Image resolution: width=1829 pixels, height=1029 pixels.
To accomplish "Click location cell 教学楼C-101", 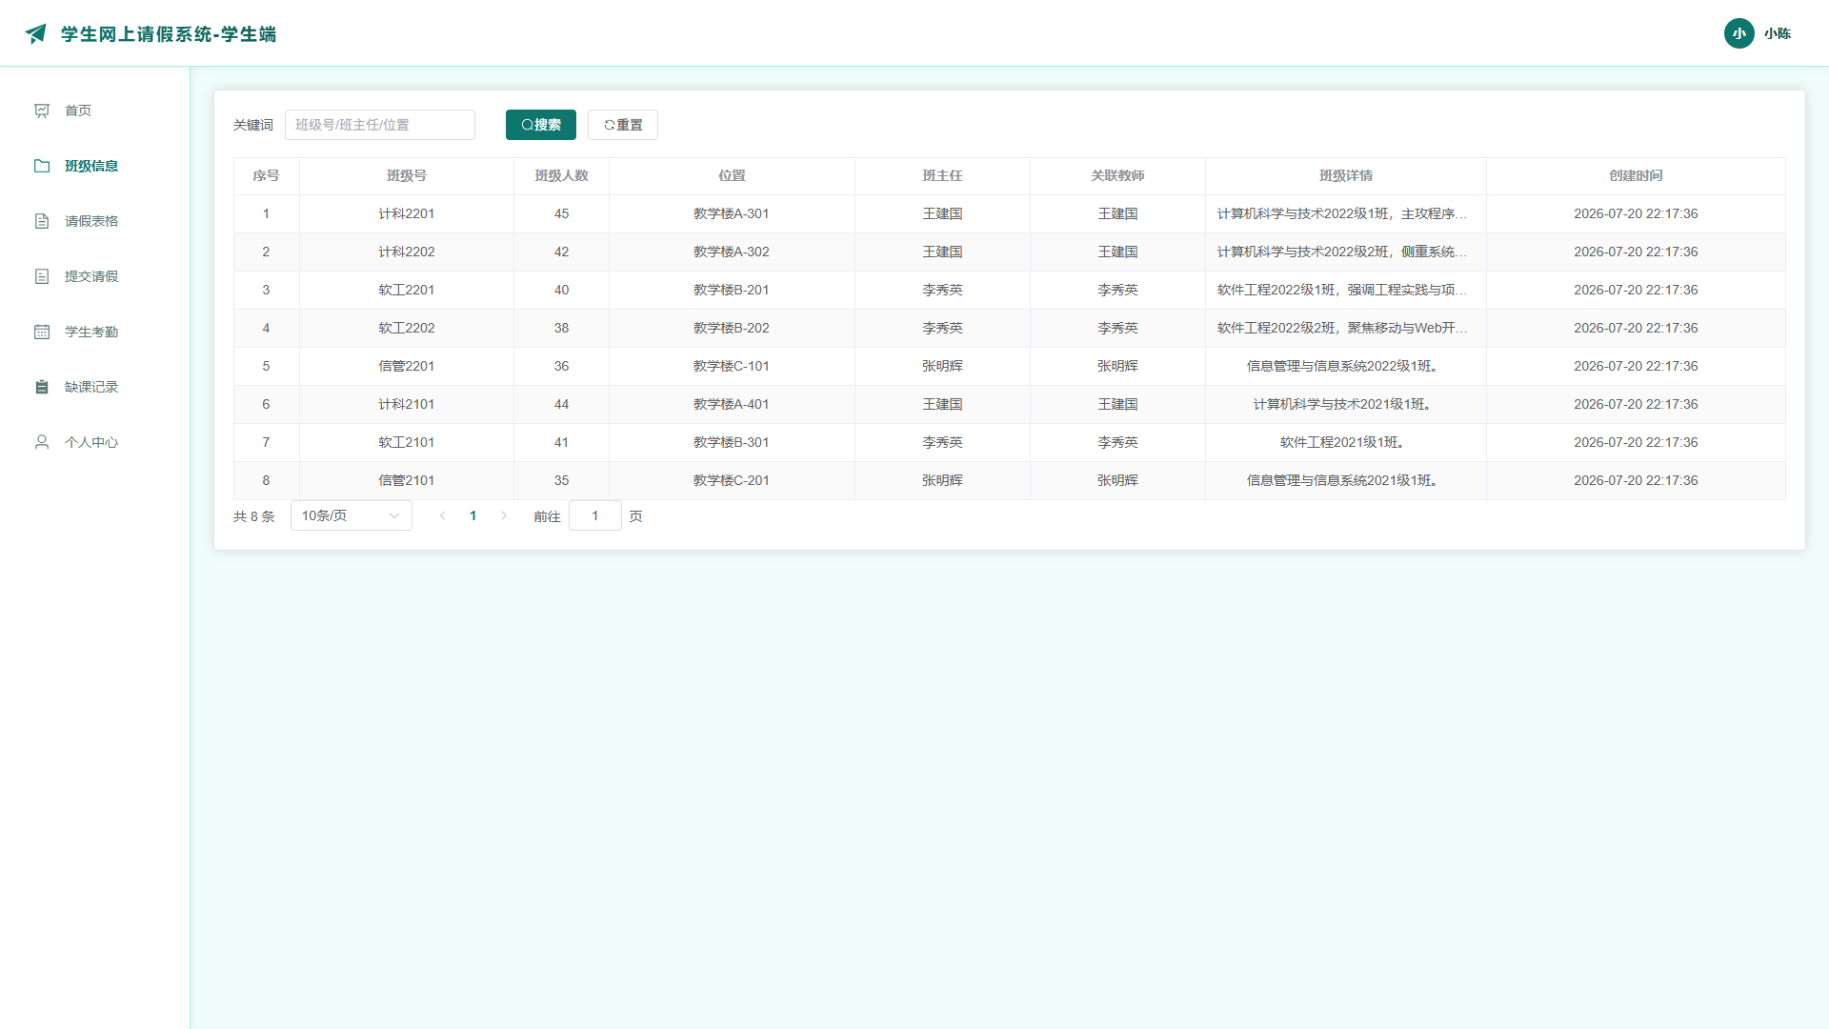I will 732,366.
